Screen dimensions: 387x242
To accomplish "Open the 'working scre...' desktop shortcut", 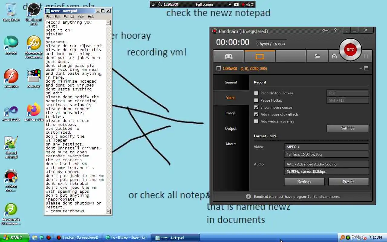I will [x=11, y=181].
